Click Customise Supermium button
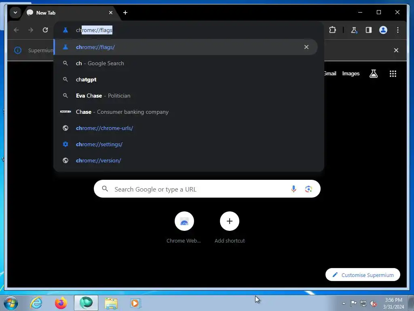Image resolution: width=414 pixels, height=311 pixels. tap(363, 275)
